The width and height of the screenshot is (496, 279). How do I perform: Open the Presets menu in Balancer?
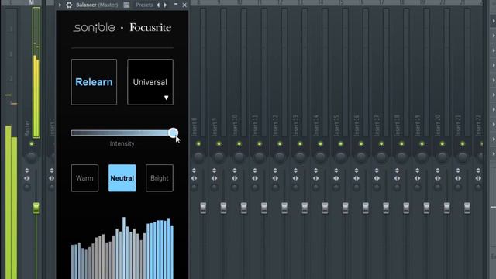coord(144,5)
